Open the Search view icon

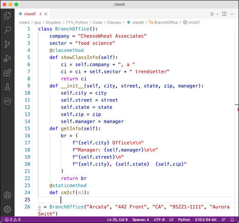tap(7, 30)
